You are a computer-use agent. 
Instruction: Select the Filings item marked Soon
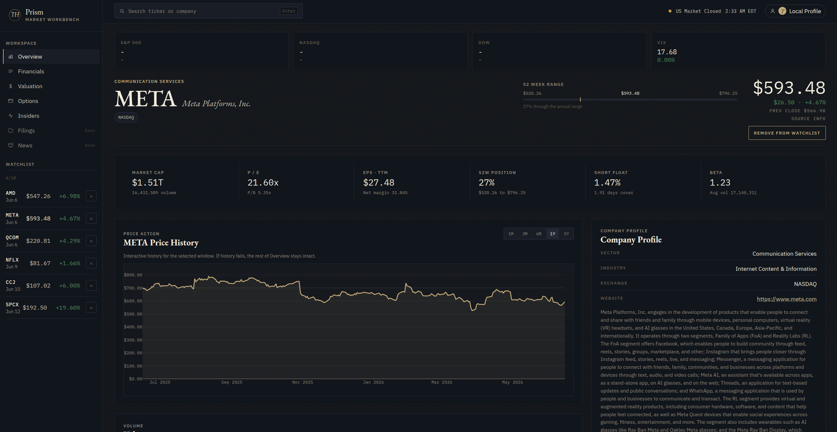tap(51, 131)
